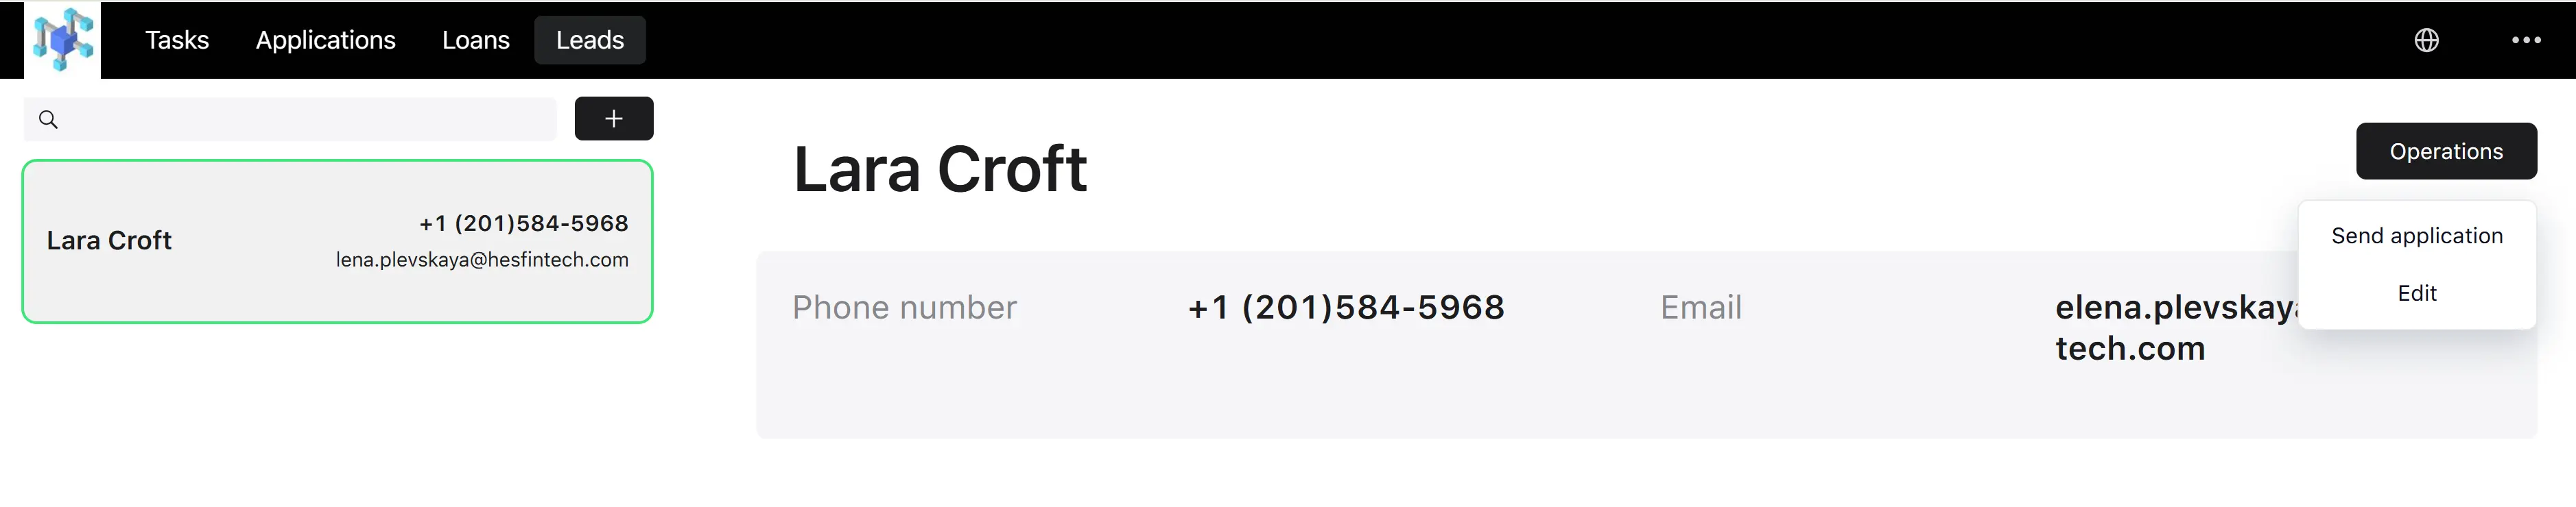Screen dimensions: 2576x507
Task: Switch to the Applications tab
Action: click(326, 40)
